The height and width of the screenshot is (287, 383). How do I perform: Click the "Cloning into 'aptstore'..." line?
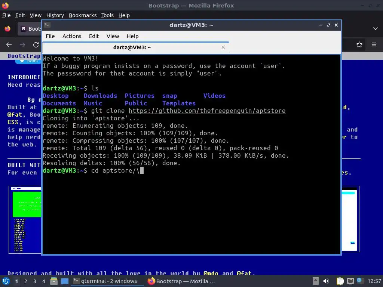tap(91, 118)
